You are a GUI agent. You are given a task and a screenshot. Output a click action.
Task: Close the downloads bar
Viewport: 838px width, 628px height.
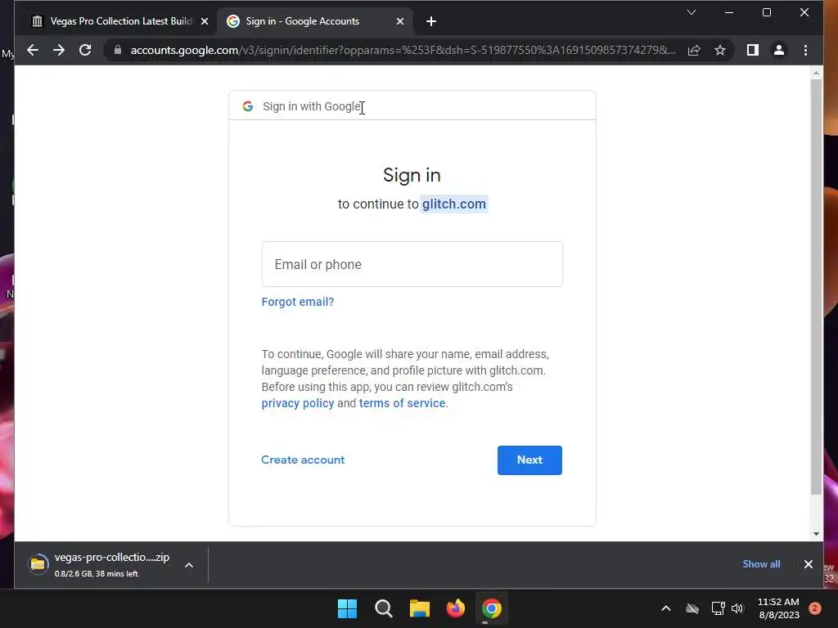tap(808, 564)
